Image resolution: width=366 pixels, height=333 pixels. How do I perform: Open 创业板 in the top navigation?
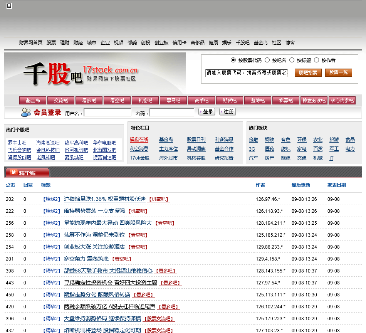161,42
